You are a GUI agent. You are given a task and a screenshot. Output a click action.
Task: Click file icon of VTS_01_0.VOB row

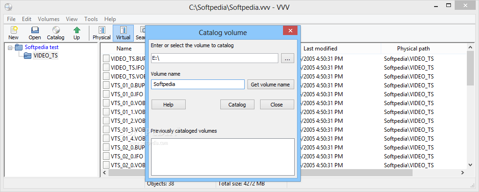coord(106,103)
